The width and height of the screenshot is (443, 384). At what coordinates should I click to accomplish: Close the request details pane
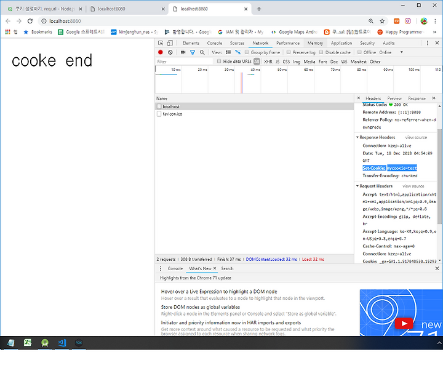359,98
